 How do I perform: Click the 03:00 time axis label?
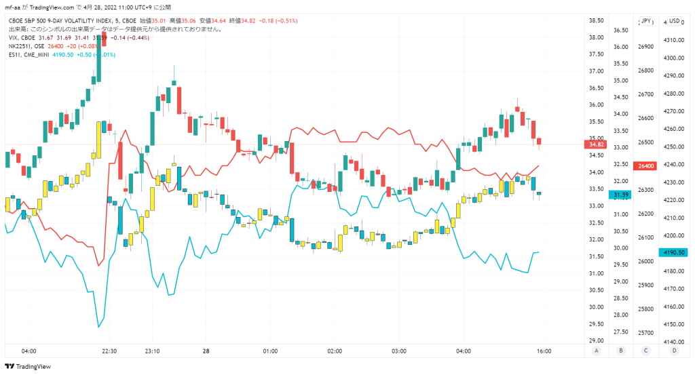click(399, 351)
